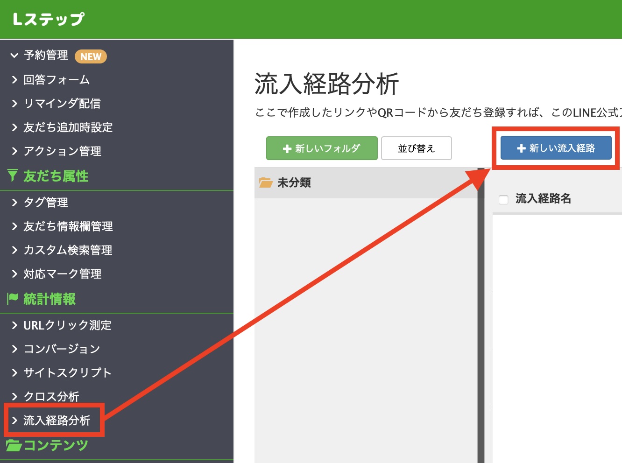Viewport: 622px width, 463px height.
Task: Click the 新しい流入経路 button
Action: click(x=556, y=148)
